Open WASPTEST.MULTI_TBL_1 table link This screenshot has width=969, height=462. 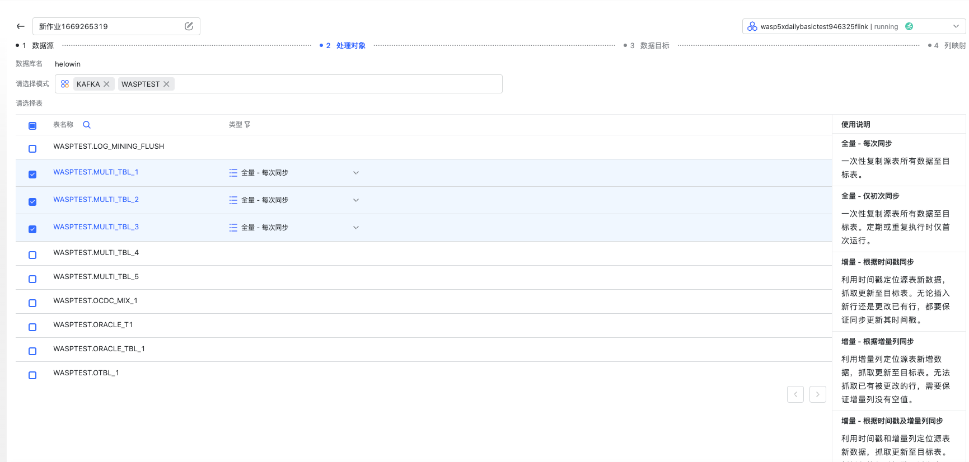(96, 172)
